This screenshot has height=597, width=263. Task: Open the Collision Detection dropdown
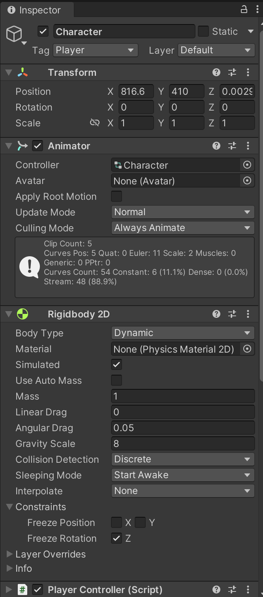click(183, 459)
